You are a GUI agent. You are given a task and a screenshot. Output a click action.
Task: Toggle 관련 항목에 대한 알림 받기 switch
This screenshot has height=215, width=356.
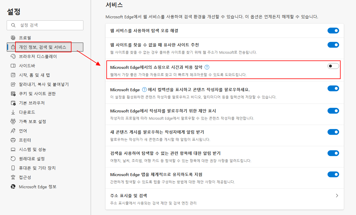[x=333, y=153]
